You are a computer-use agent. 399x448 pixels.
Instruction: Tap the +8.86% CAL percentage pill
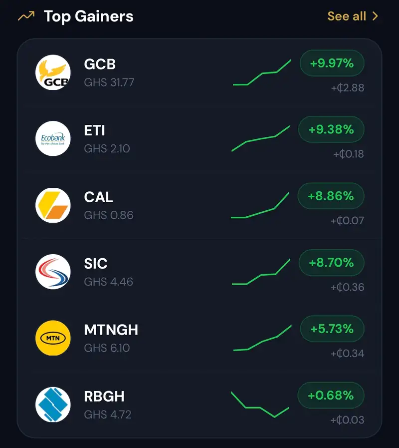[x=331, y=196]
